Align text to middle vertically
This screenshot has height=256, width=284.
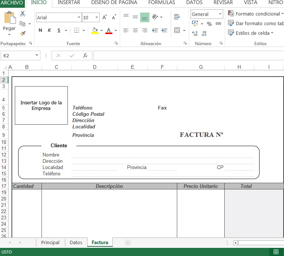click(135, 17)
